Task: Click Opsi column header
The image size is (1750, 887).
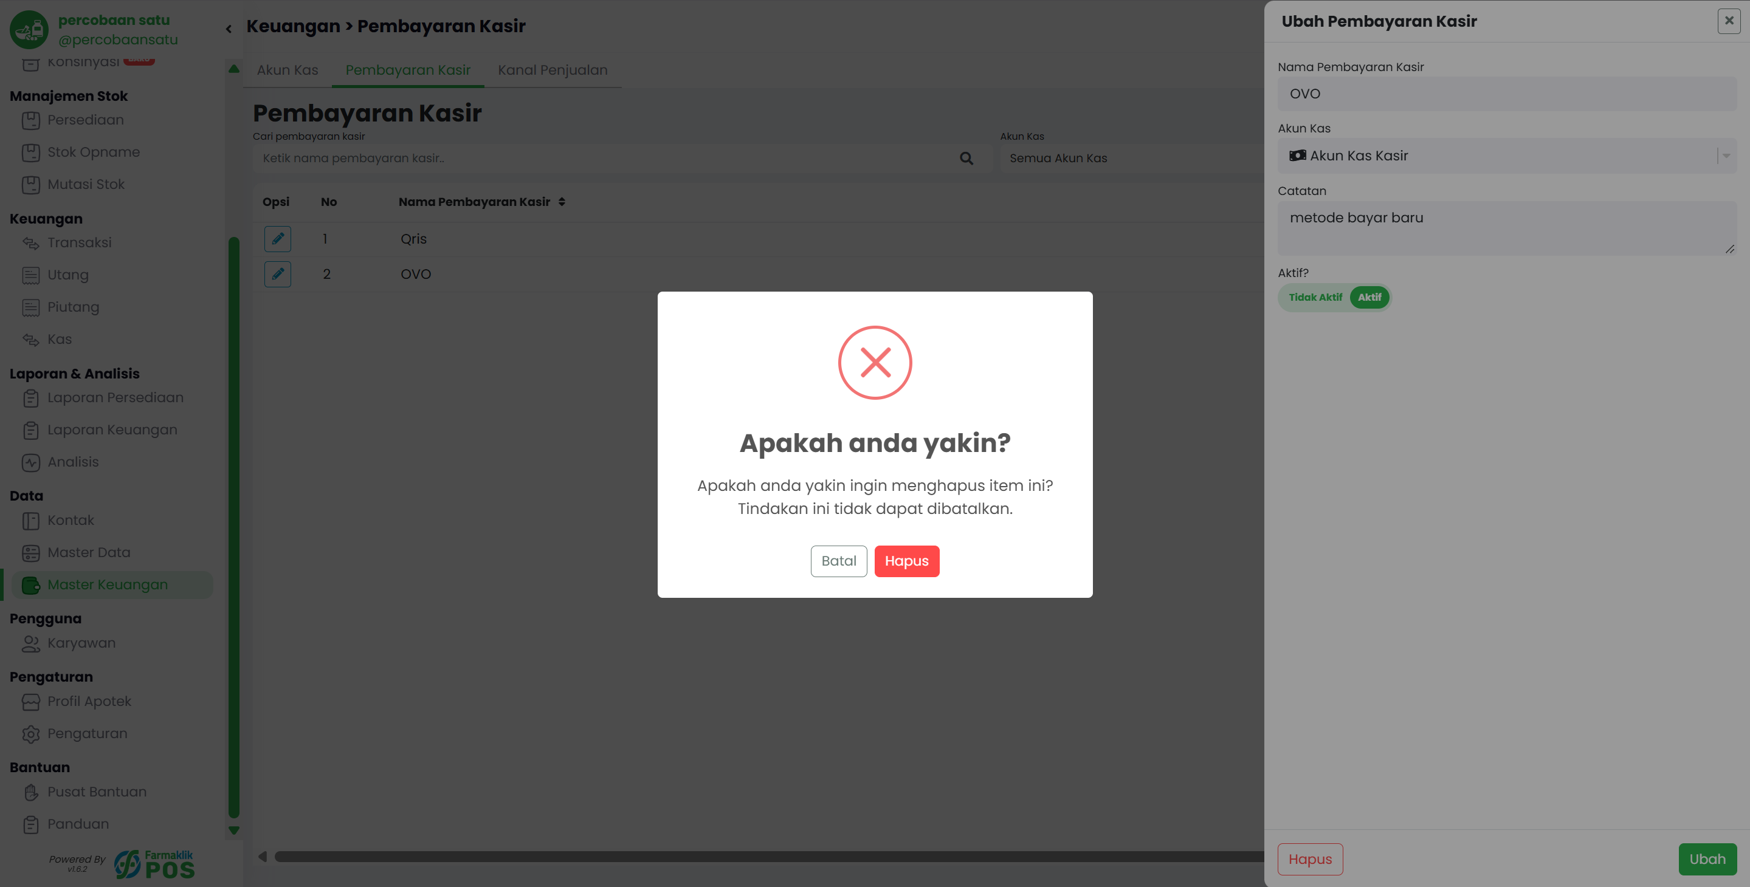Action: pyautogui.click(x=276, y=202)
